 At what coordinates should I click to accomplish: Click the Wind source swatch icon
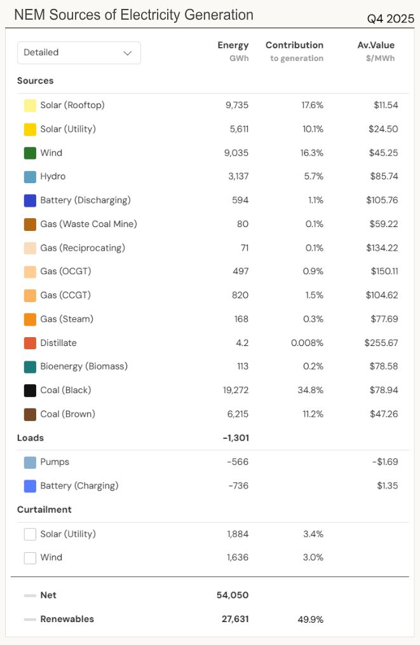29,153
